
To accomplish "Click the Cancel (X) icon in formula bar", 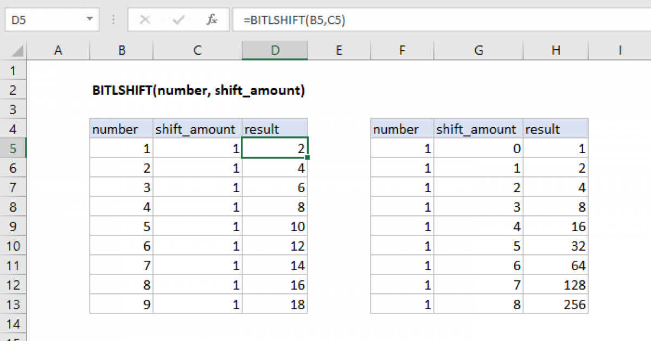I will click(145, 19).
